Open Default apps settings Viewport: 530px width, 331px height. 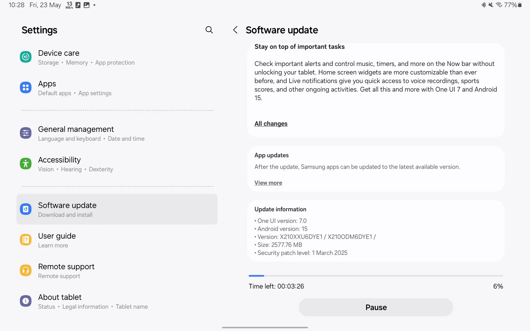[x=54, y=93]
